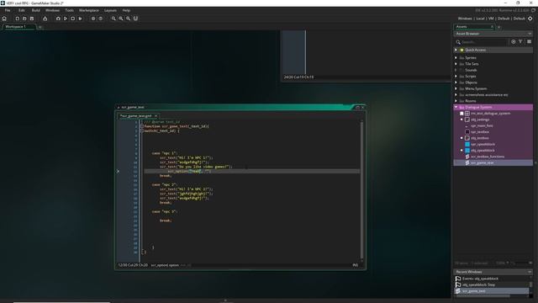Open a project via toolbar folder icon
The image size is (538, 303).
pos(24,19)
